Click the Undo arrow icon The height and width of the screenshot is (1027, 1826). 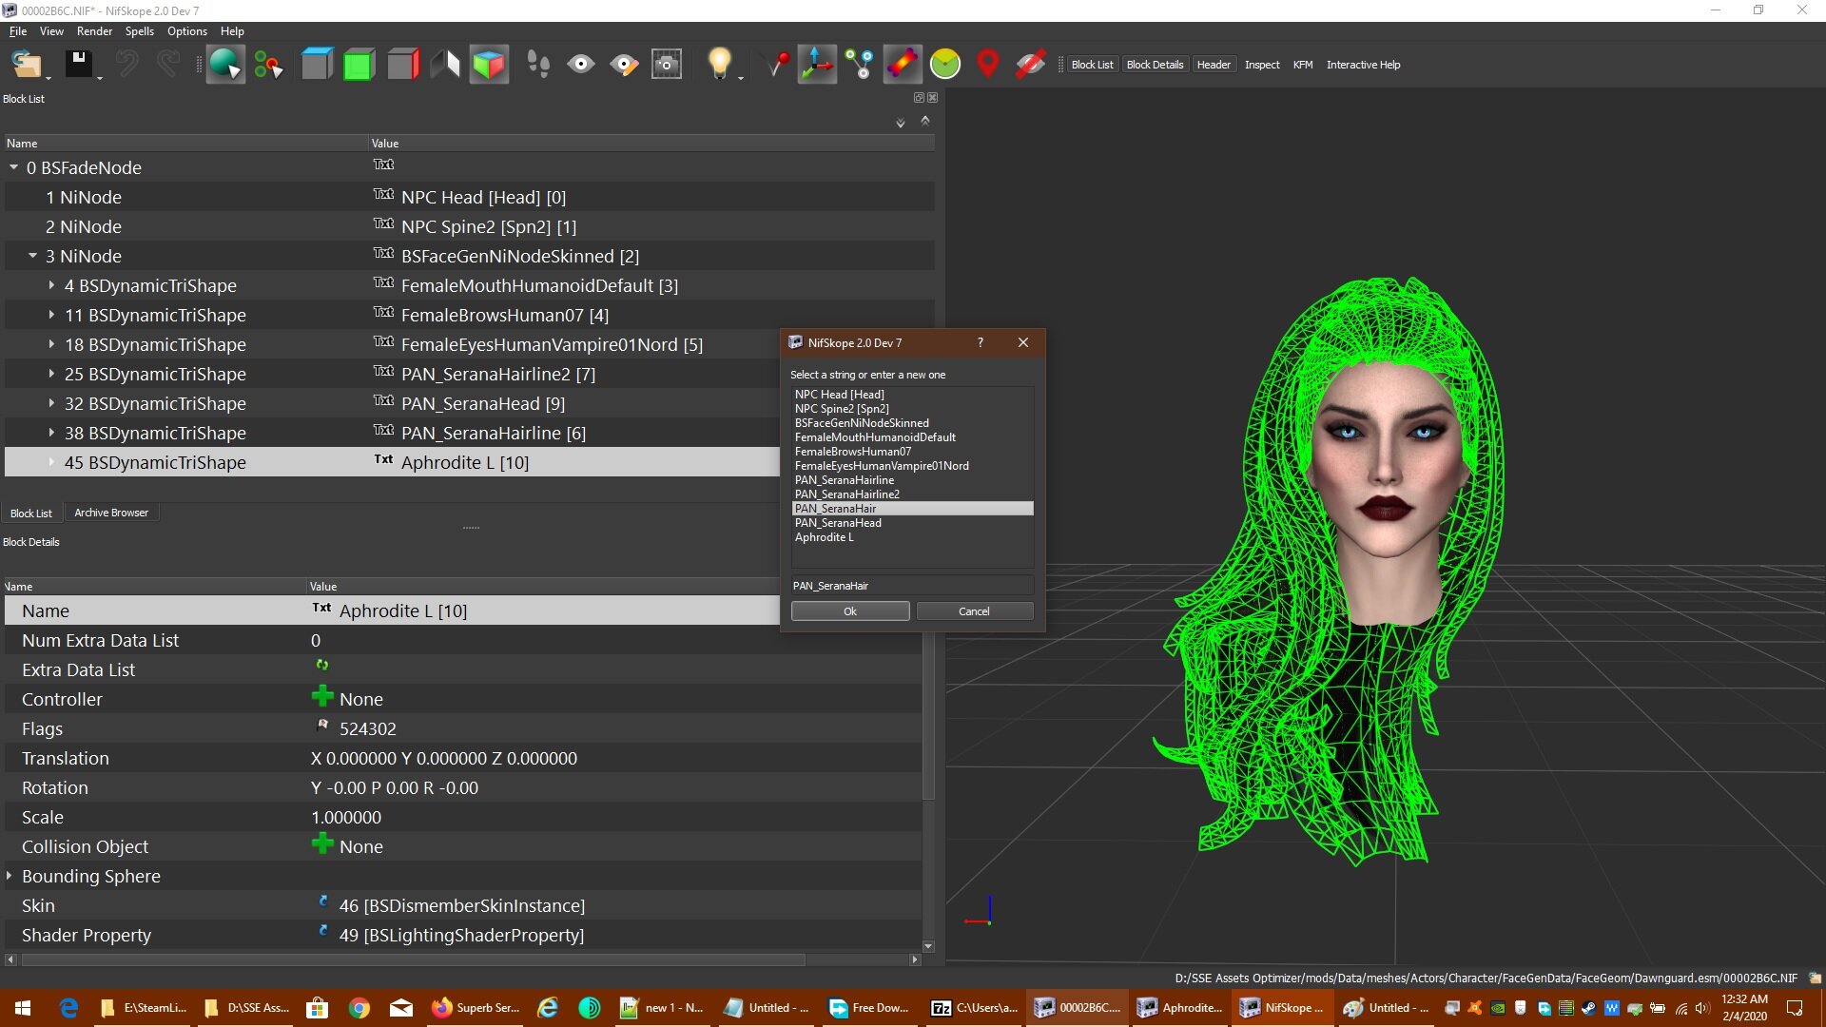(126, 65)
